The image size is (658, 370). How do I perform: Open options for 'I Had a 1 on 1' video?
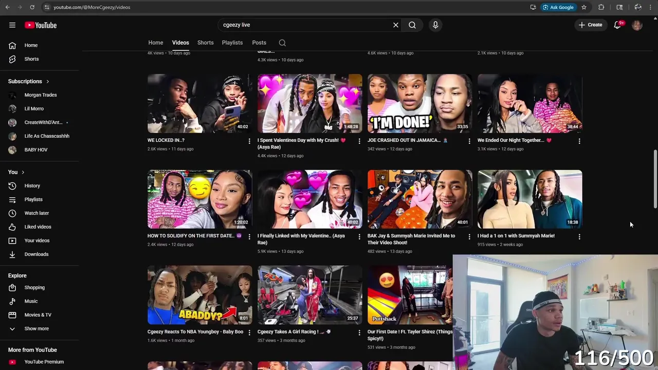579,237
